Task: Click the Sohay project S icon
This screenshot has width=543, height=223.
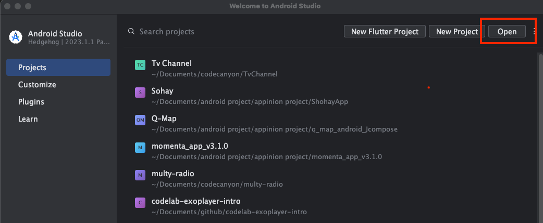Action: tap(140, 93)
